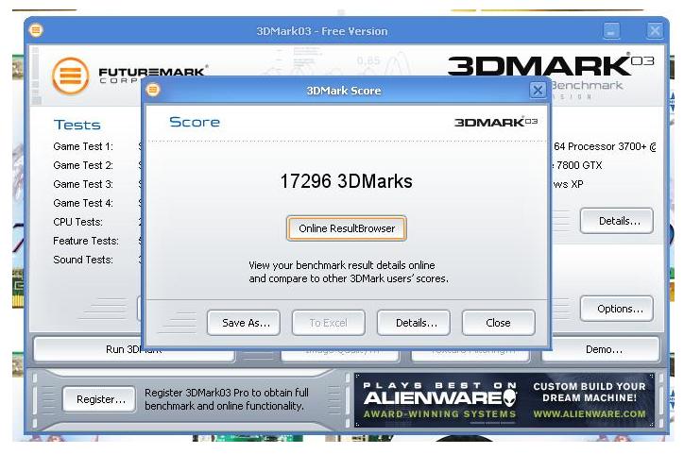684x454 pixels.
Task: Click the large 3DMARK03 logo in the main window
Action: (551, 65)
